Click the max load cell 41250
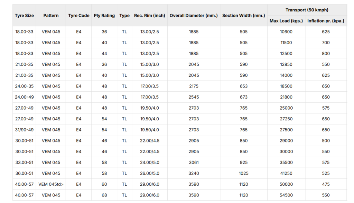The width and height of the screenshot is (354, 203). coord(286,173)
